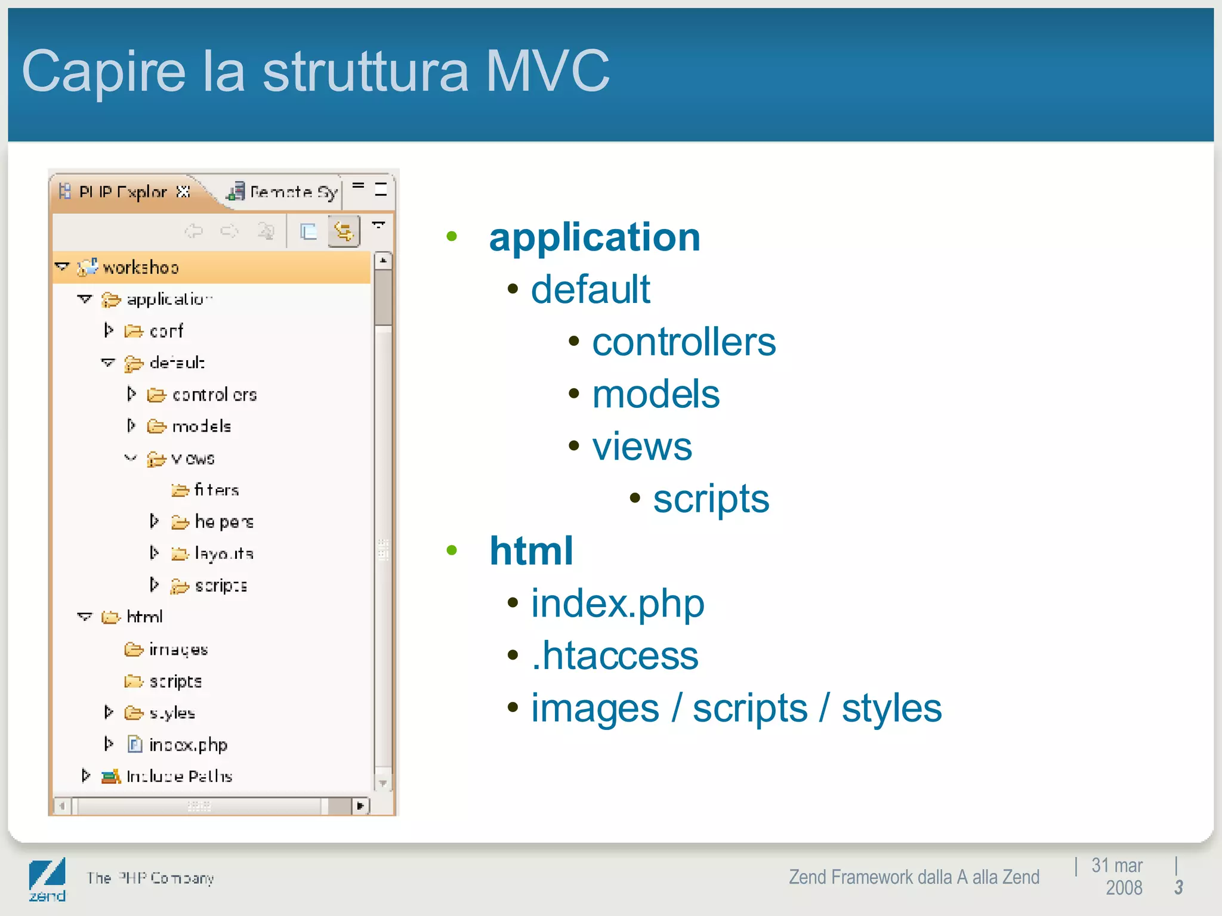The height and width of the screenshot is (916, 1222).
Task: Select the default folder icon
Action: pos(134,363)
